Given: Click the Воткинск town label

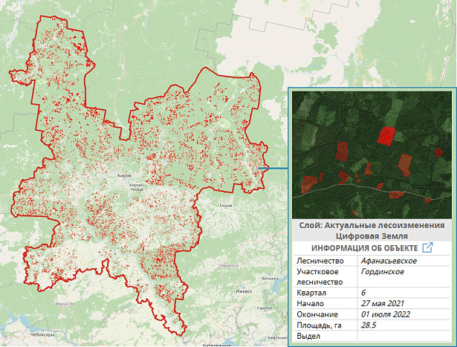Looking at the screenshot, I should (x=270, y=279).
